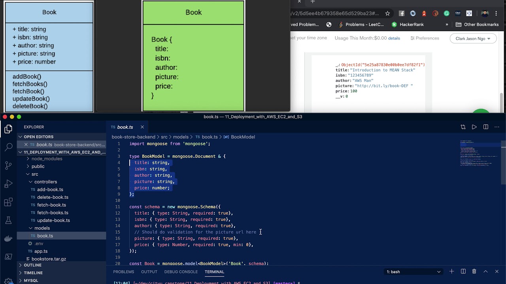The image size is (506, 284).
Task: Open the Docker view
Action: point(8,239)
